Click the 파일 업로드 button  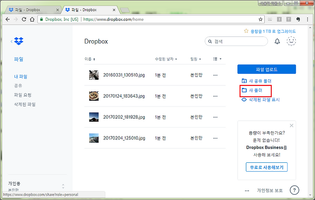(266, 69)
